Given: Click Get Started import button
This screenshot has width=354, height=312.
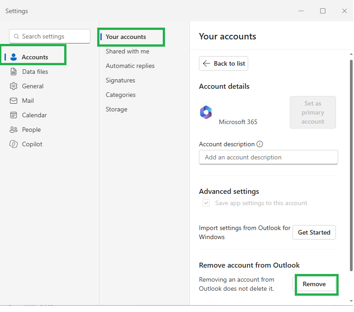Looking at the screenshot, I should pyautogui.click(x=314, y=232).
